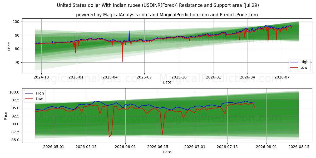The image size is (316, 158).
Task: Click the 70 y-axis label on top chart
Action: pyautogui.click(x=18, y=63)
